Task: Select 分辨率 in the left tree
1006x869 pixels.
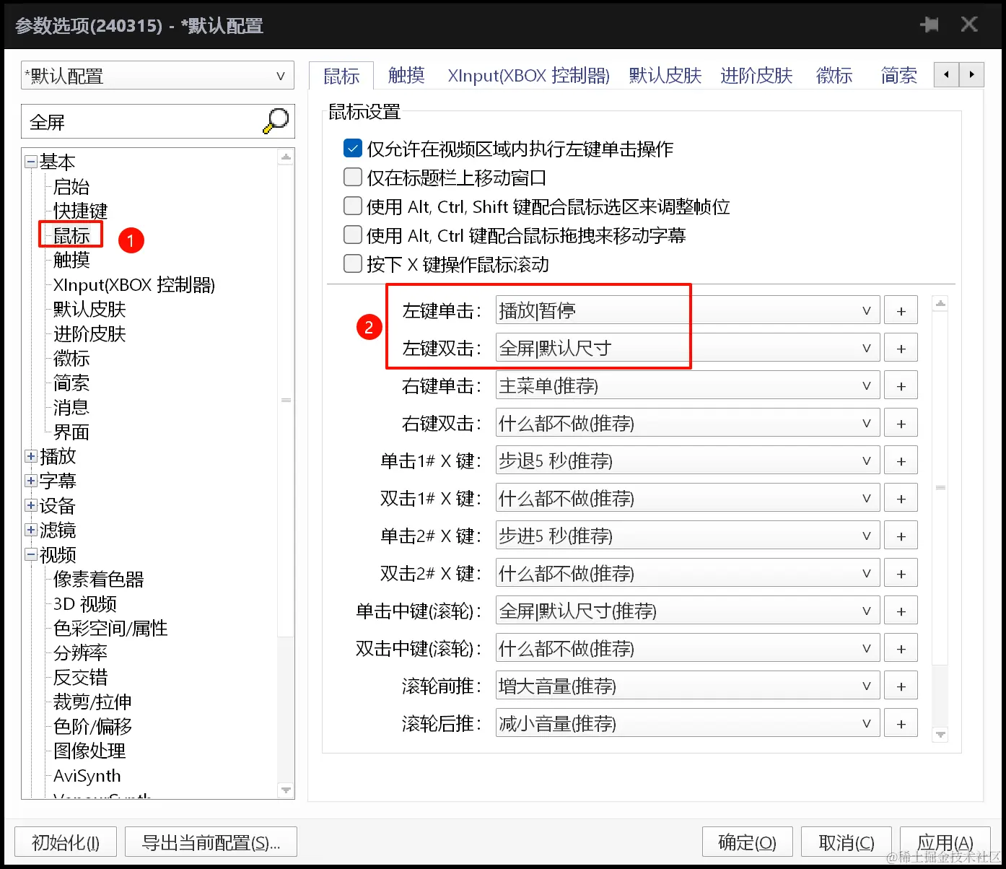Action: (79, 652)
